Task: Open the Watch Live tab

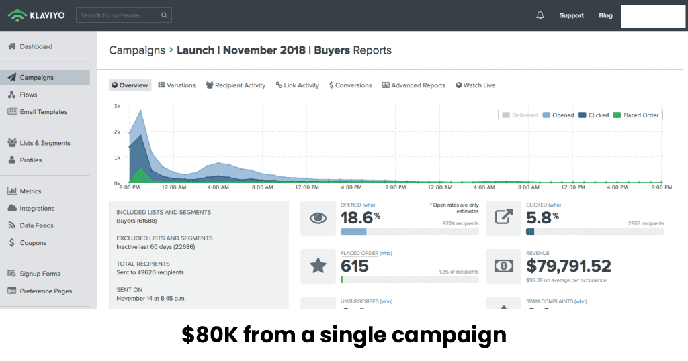Action: (476, 85)
